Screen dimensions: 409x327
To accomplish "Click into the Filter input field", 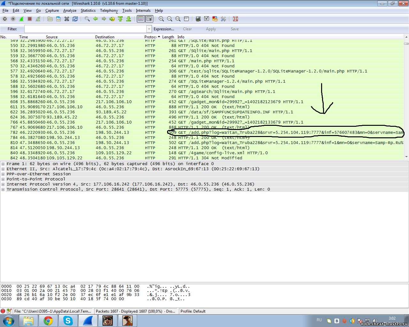I will (85, 29).
